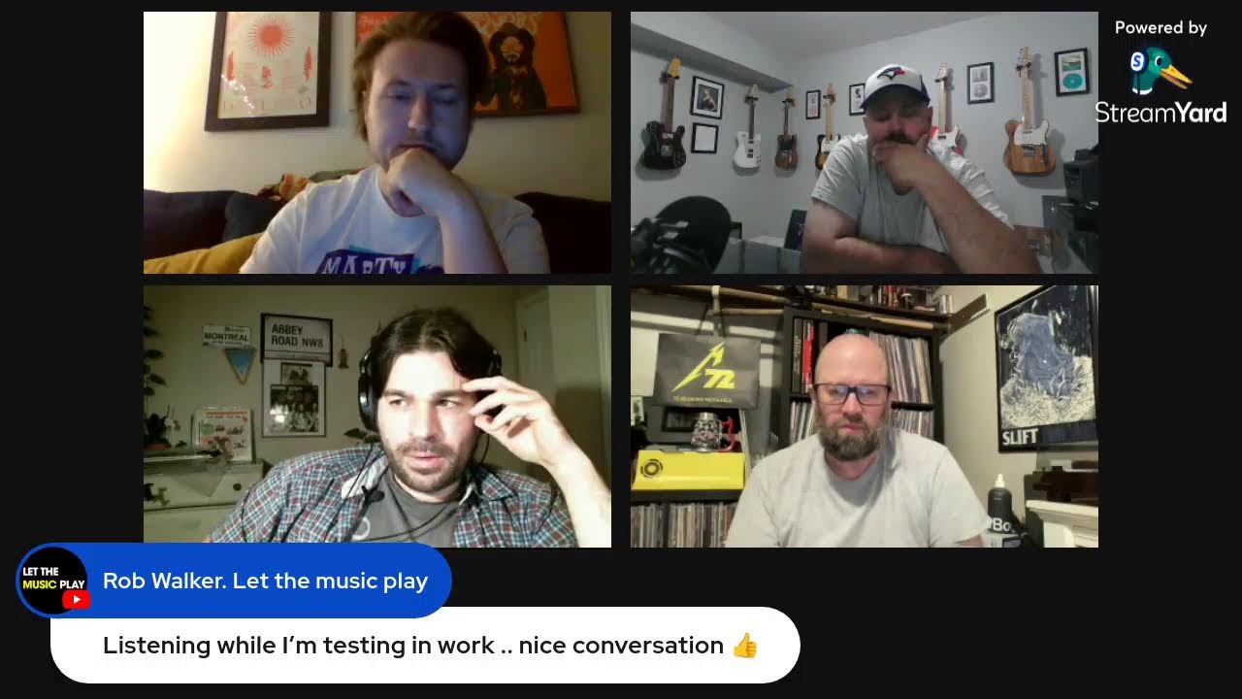Click the framed sun poster on the wall
The image size is (1242, 699).
tap(268, 71)
